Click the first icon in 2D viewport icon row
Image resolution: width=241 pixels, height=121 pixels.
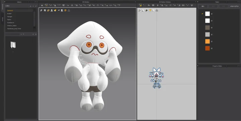coord(140,10)
